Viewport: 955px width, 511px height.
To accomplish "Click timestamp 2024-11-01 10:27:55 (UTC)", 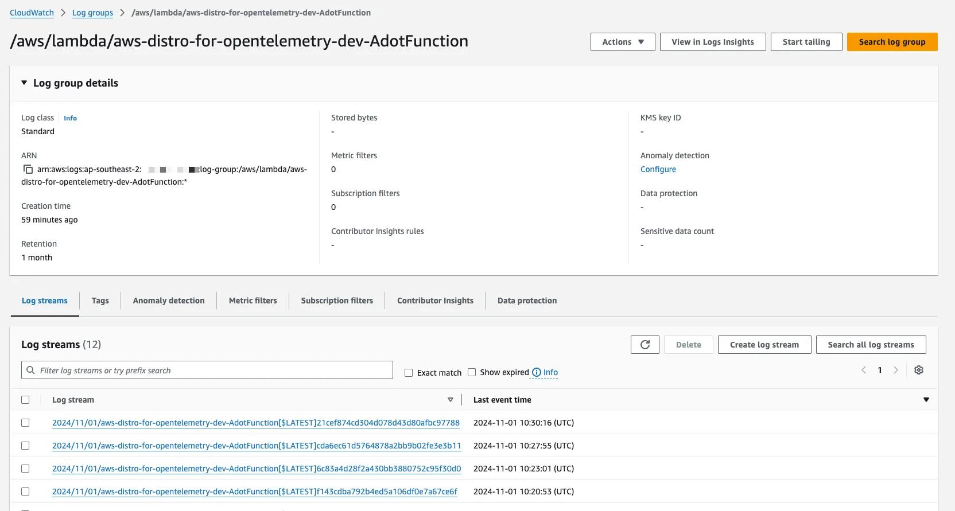I will pyautogui.click(x=523, y=446).
